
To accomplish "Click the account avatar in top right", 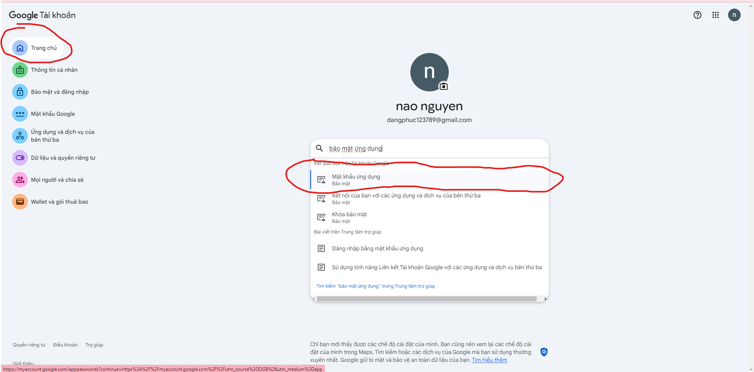I will point(734,15).
